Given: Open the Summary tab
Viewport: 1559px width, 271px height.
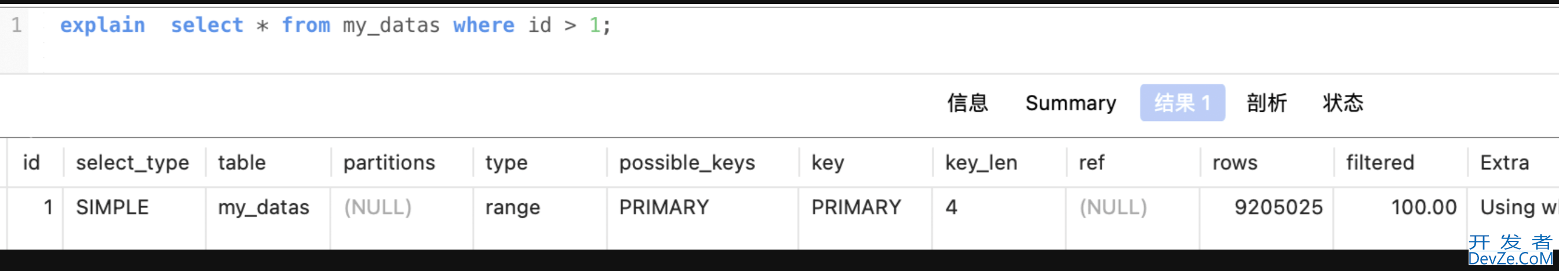Looking at the screenshot, I should 1070,103.
